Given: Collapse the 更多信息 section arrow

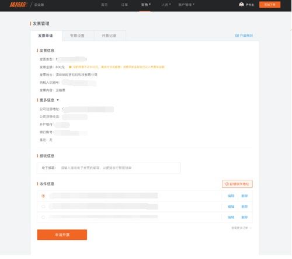Looking at the screenshot, I should 58,100.
